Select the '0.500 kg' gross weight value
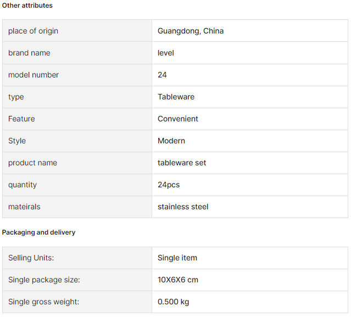 [173, 302]
